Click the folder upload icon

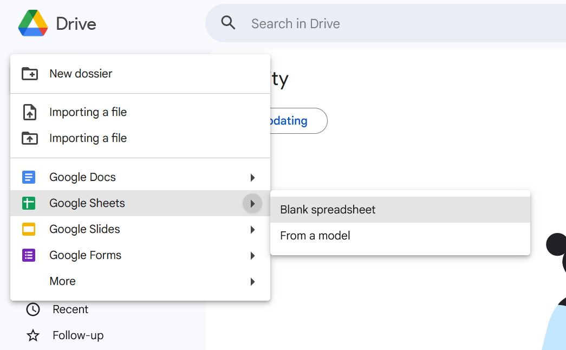(30, 138)
